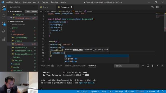Click the VS Code logo icon

tap(3, 2)
